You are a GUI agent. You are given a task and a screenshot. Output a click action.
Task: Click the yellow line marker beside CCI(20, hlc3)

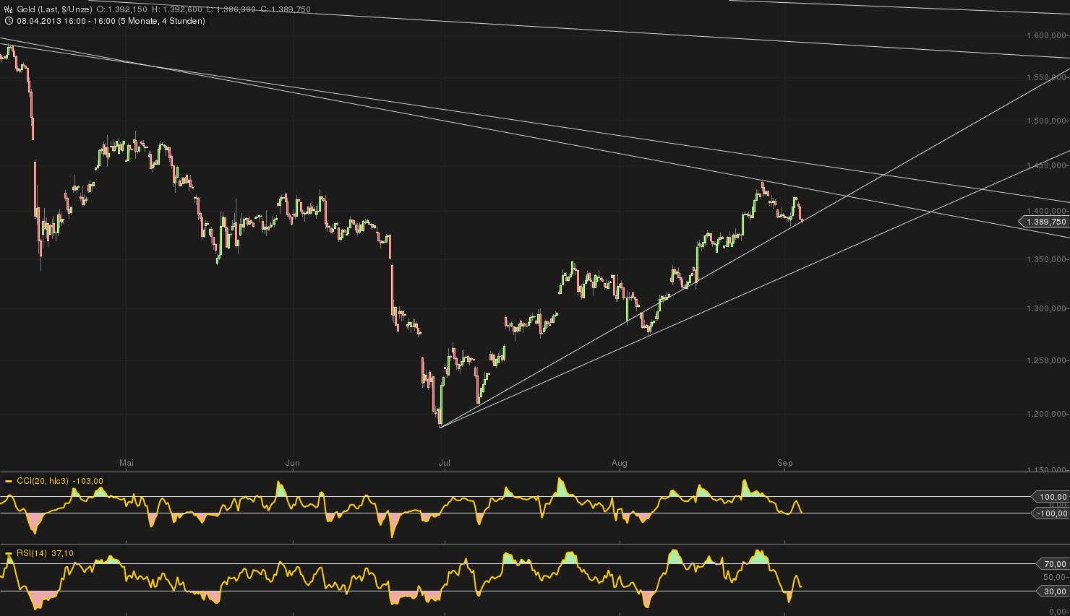7,480
